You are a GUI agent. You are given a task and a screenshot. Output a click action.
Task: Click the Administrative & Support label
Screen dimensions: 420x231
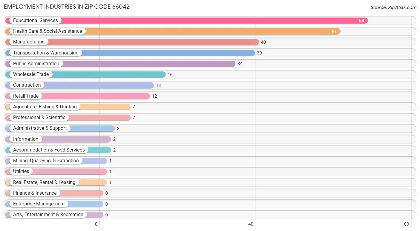tap(40, 128)
